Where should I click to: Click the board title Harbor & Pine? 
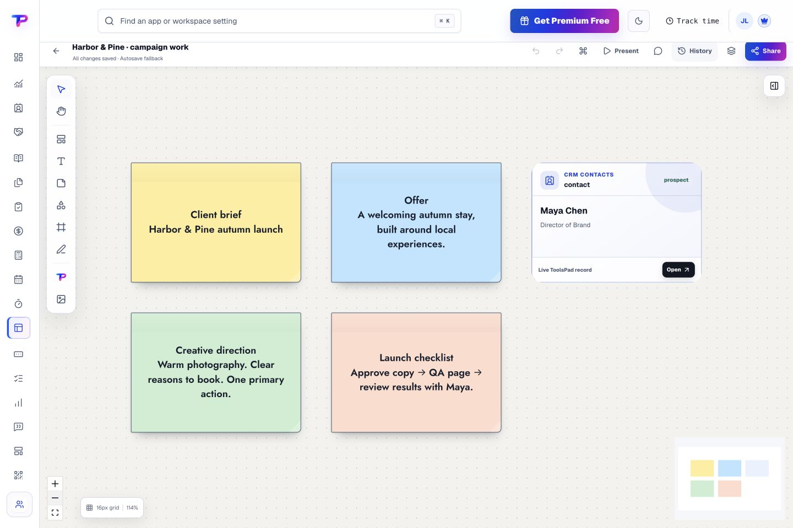click(130, 47)
